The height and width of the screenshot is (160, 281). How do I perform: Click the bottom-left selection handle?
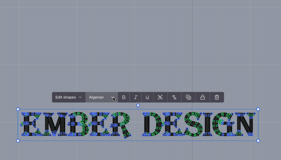click(x=18, y=141)
